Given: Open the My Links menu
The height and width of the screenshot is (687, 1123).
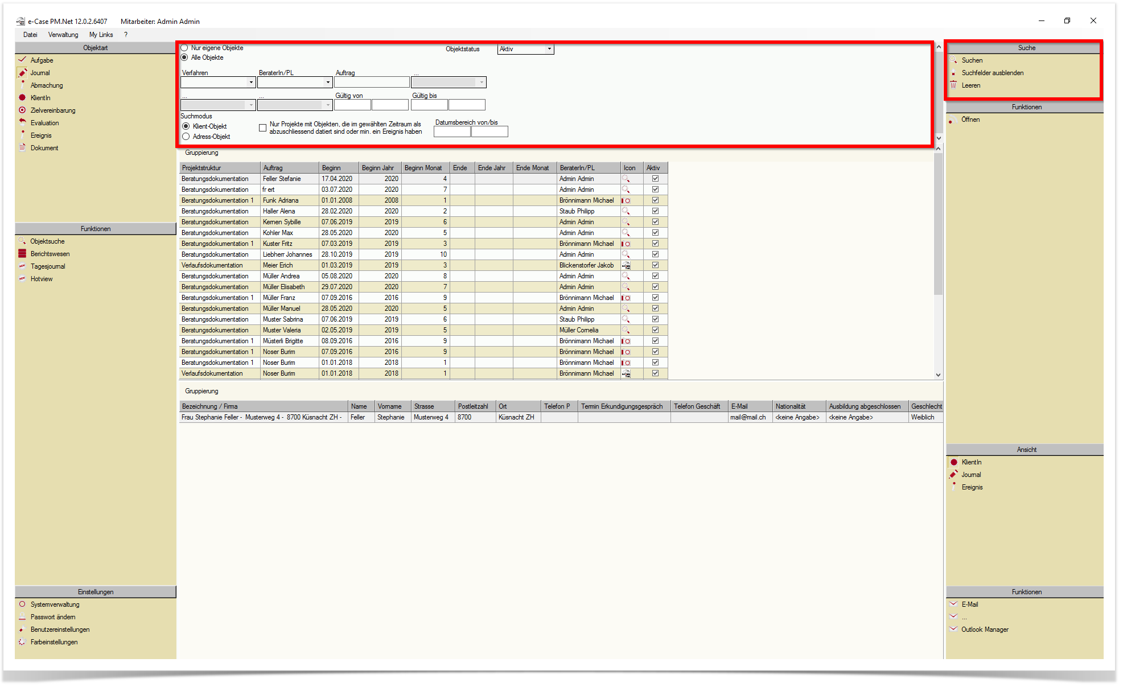Looking at the screenshot, I should coord(101,35).
